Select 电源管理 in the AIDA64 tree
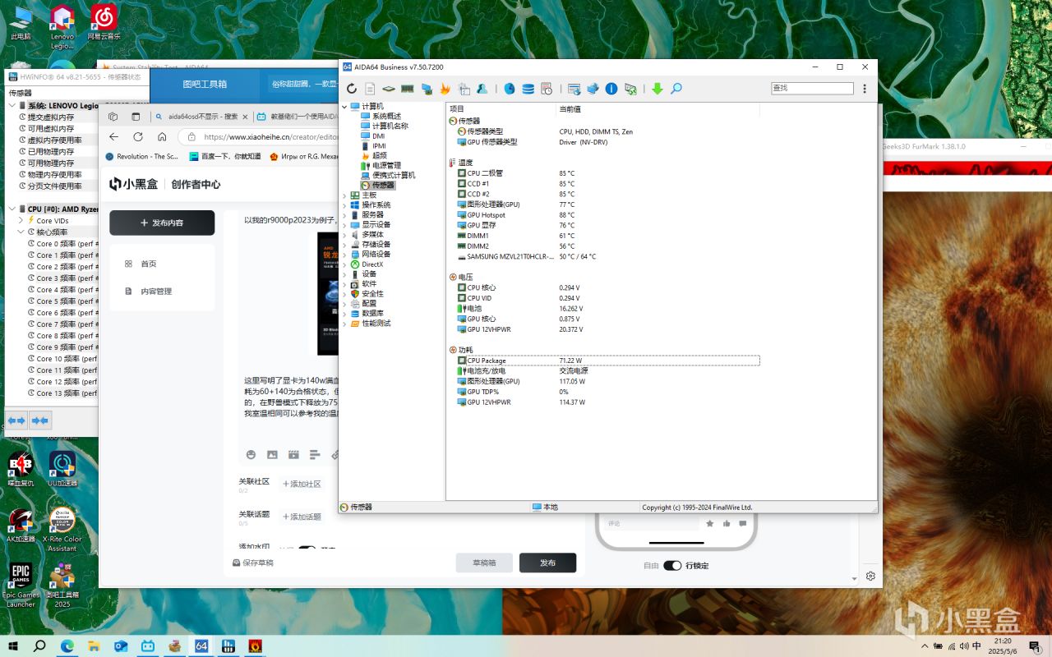Screen dimensions: 1052x657 click(386, 166)
